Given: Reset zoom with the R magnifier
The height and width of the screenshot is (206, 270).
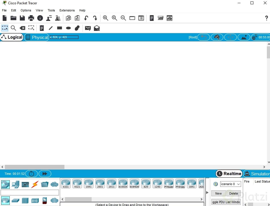Looking at the screenshot, I should [115, 18].
